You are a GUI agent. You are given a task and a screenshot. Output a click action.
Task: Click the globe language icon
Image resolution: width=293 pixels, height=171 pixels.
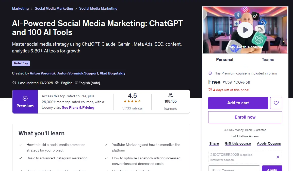[57, 83]
